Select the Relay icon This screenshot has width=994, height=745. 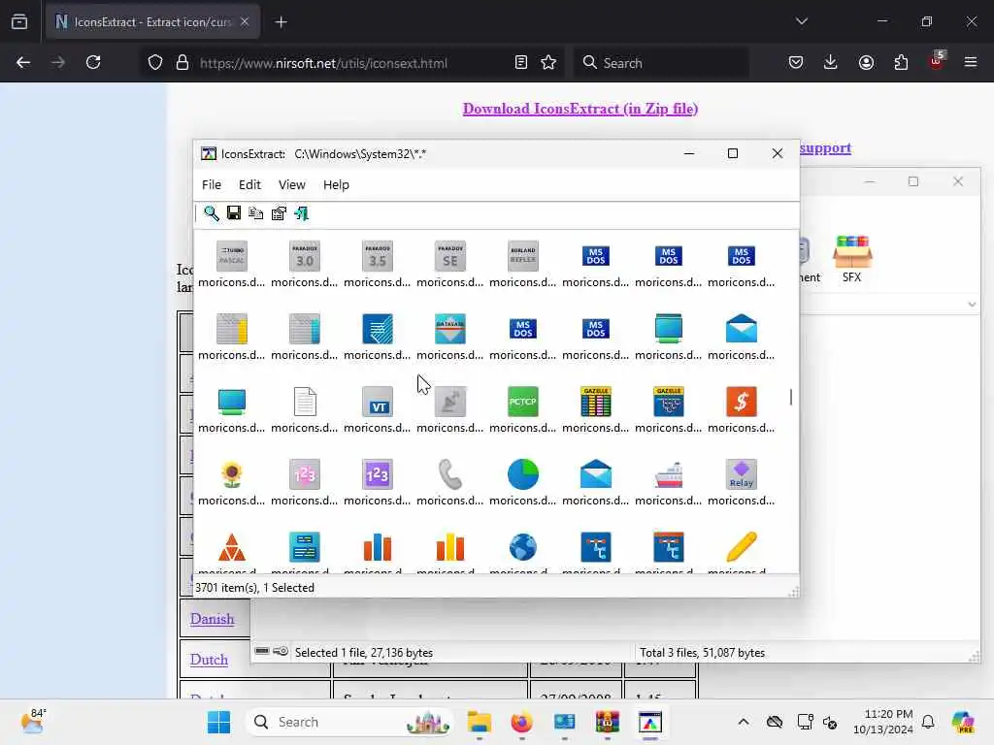coord(741,474)
